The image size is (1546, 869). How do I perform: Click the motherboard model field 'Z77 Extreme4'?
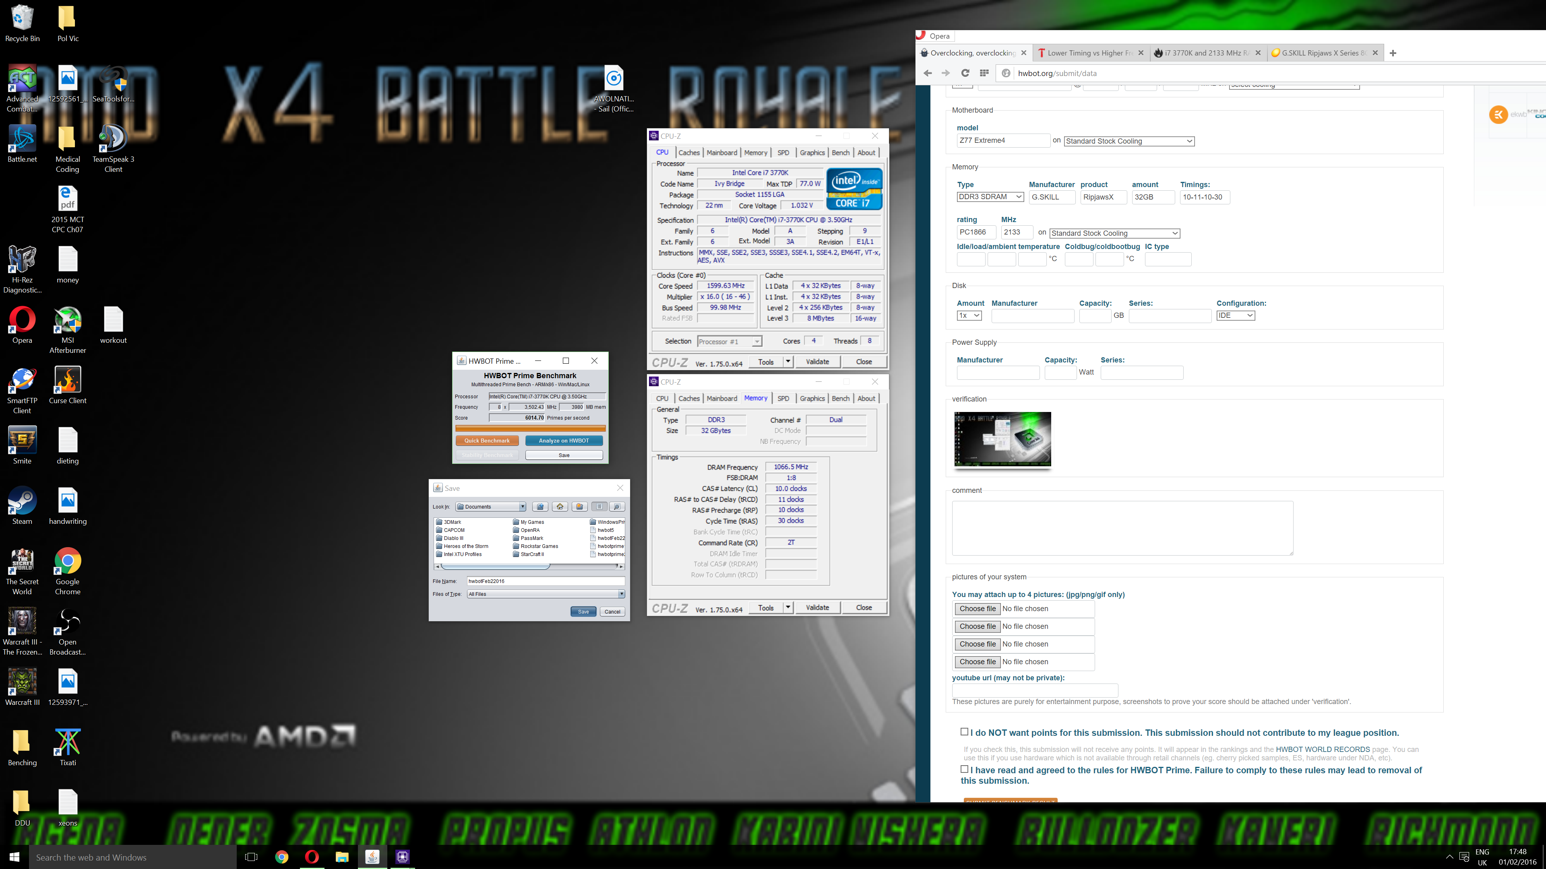1003,140
